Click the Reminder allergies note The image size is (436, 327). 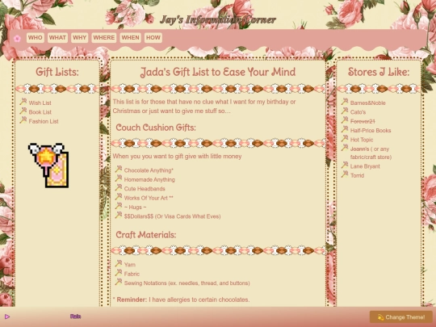point(182,300)
